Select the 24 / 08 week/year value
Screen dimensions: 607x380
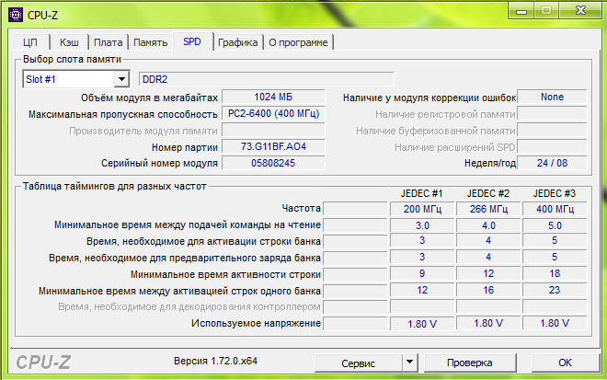click(x=552, y=163)
